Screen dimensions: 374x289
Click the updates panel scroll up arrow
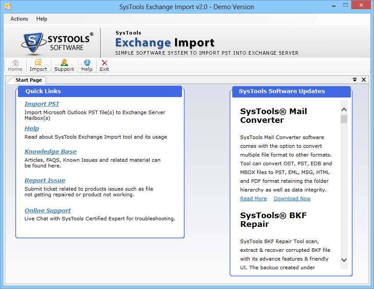pyautogui.click(x=344, y=110)
